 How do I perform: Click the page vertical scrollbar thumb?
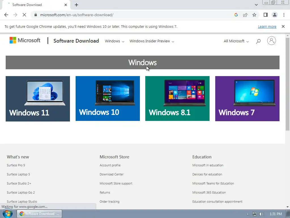288,84
